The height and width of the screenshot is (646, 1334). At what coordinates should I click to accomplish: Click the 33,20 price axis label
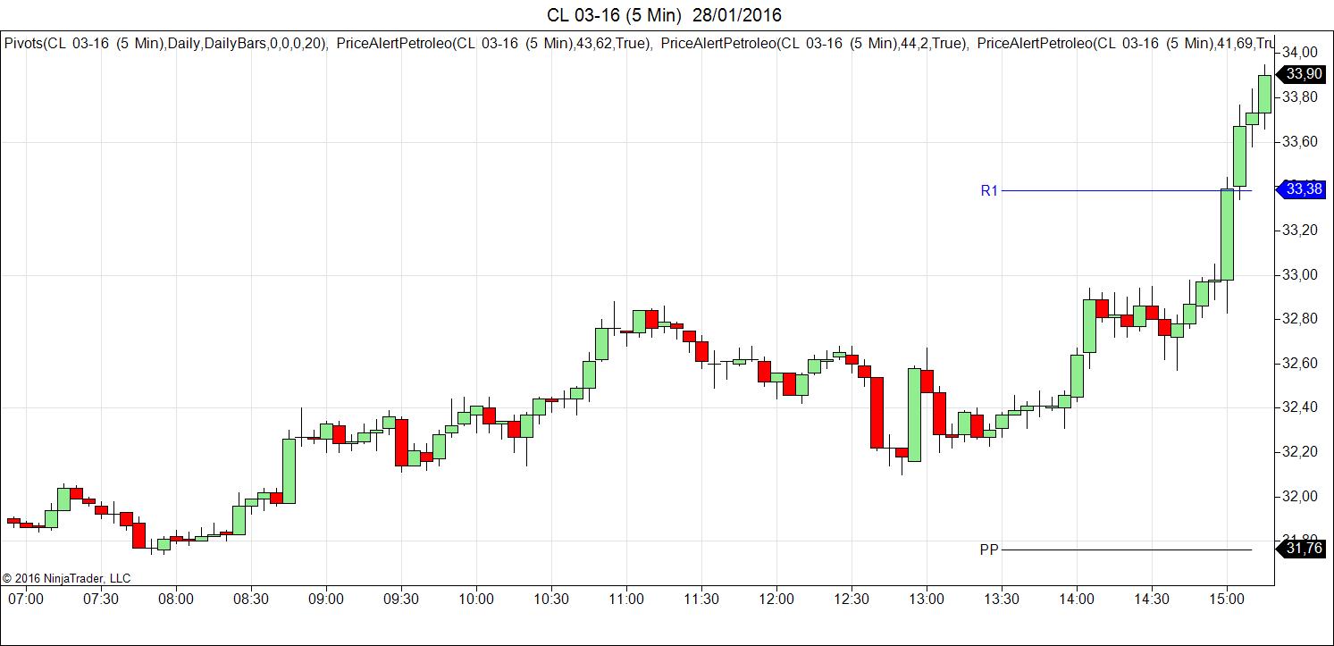pos(1300,230)
